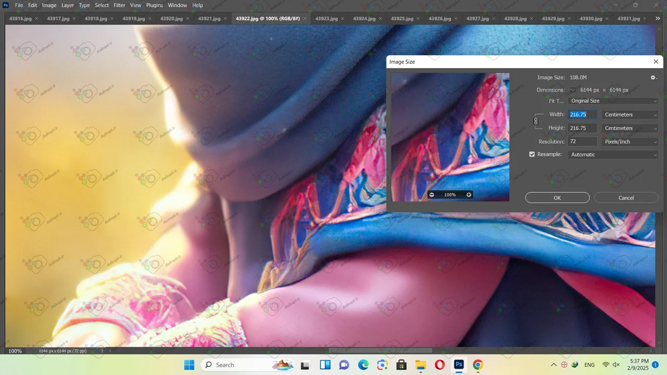This screenshot has width=667, height=375.
Task: Open the Filter menu
Action: 119,5
